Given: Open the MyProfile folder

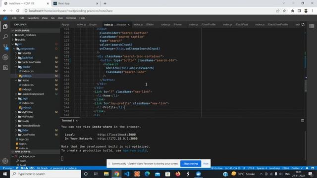Looking at the screenshot, I should click(27, 112).
